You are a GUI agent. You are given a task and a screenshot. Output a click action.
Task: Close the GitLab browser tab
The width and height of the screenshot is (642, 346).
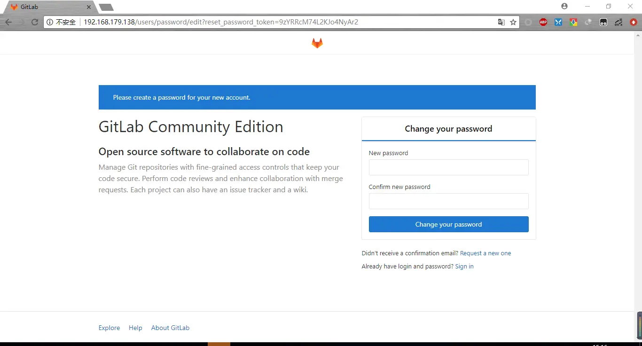(x=89, y=7)
